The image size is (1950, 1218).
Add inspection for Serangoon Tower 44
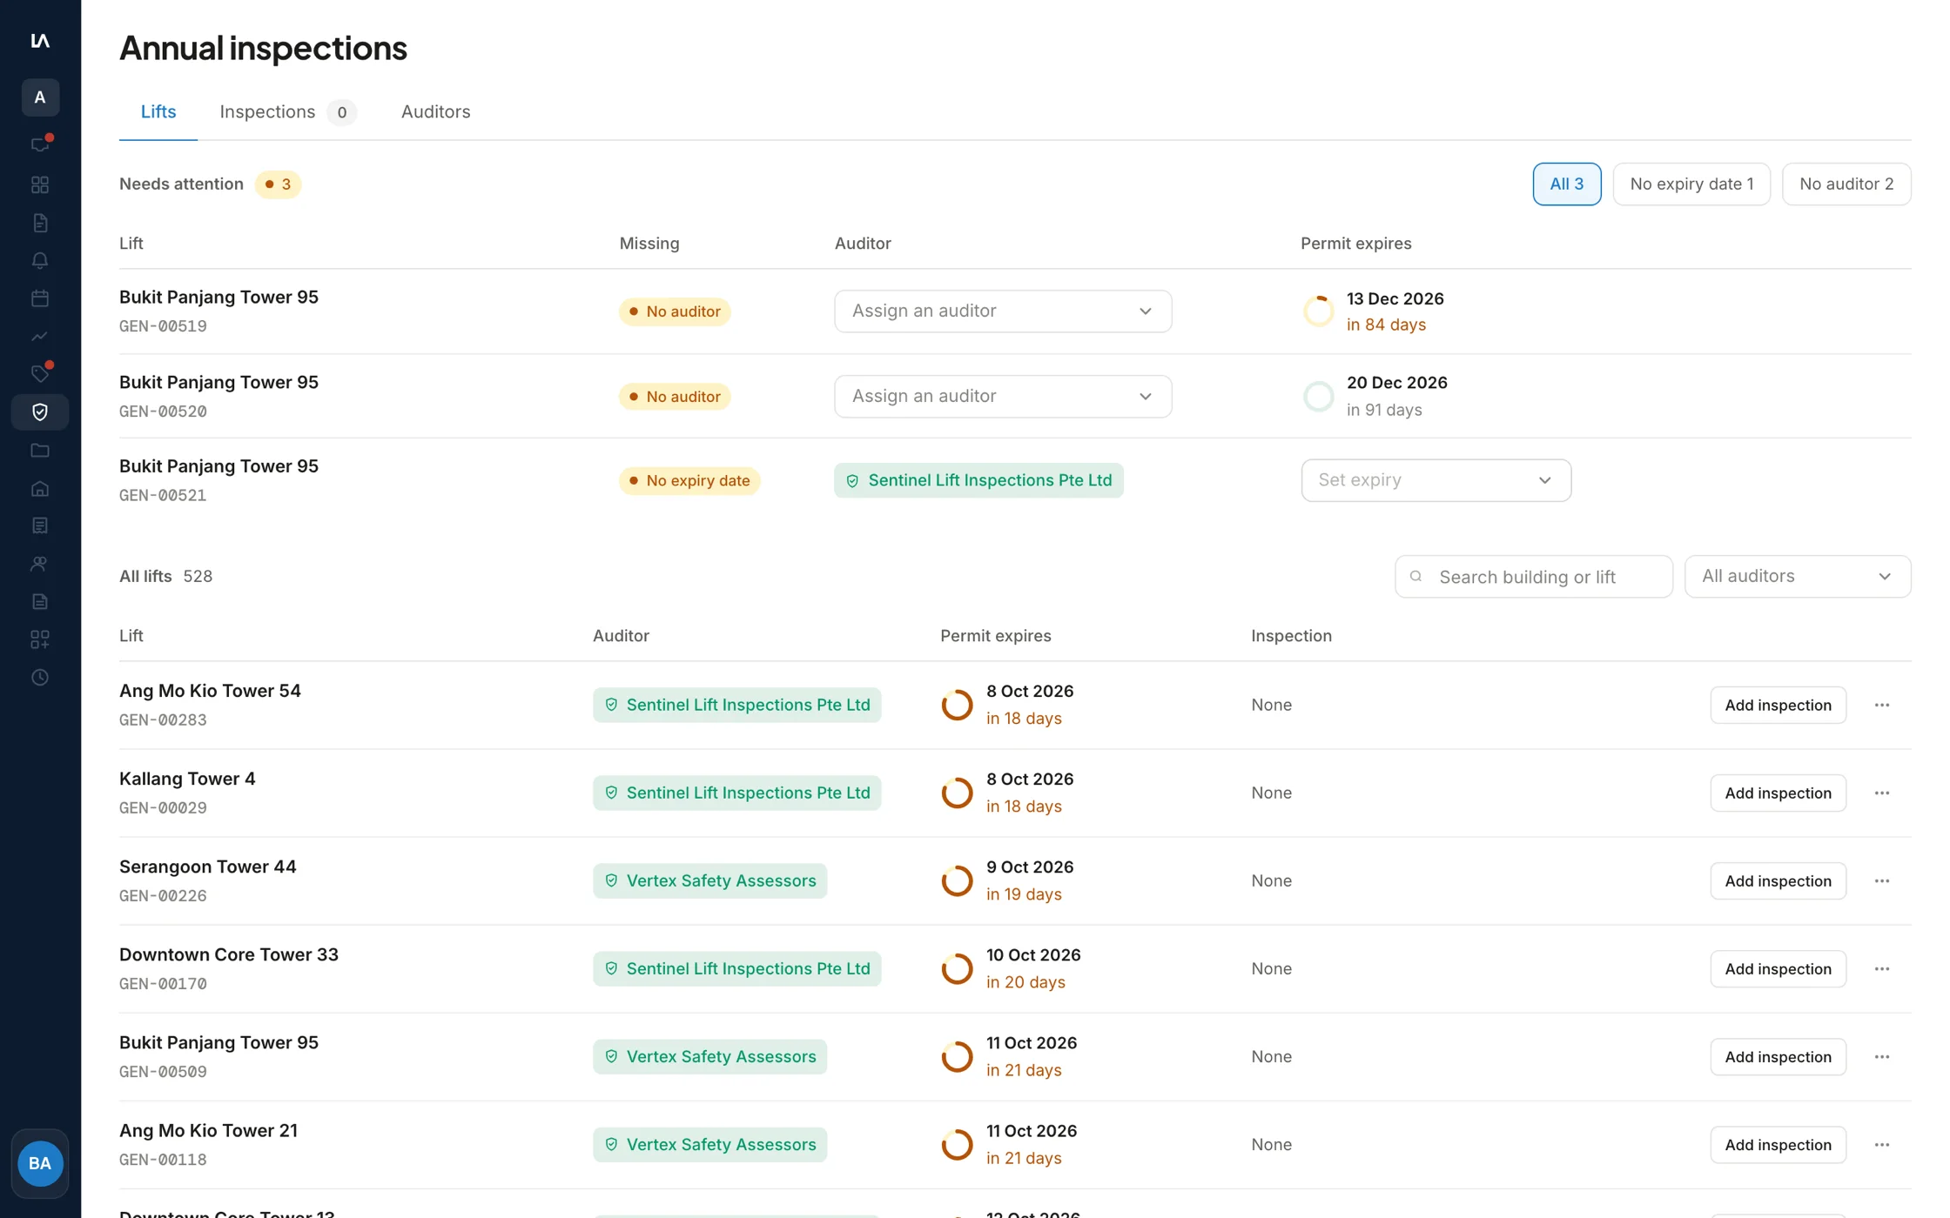click(1778, 880)
